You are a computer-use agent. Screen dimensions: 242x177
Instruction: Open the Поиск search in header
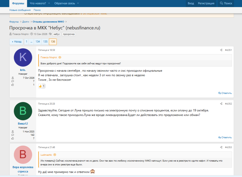point(226,3)
